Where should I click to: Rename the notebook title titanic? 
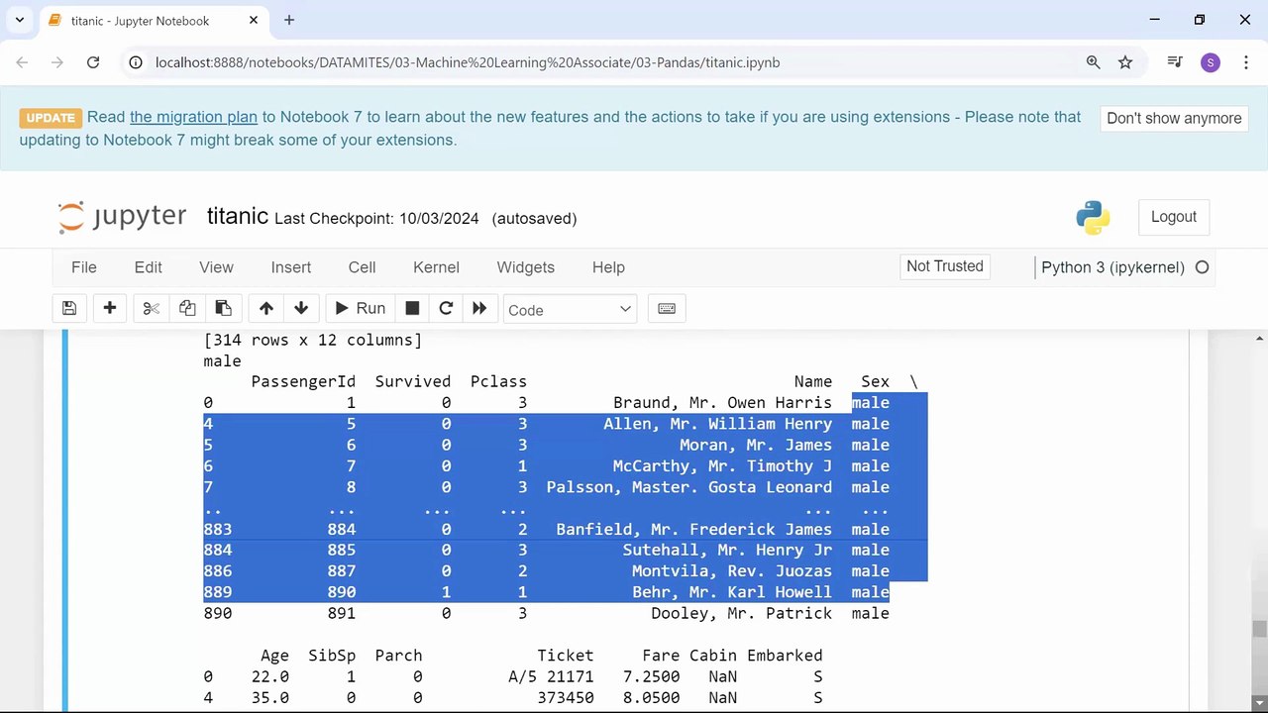[x=238, y=216]
